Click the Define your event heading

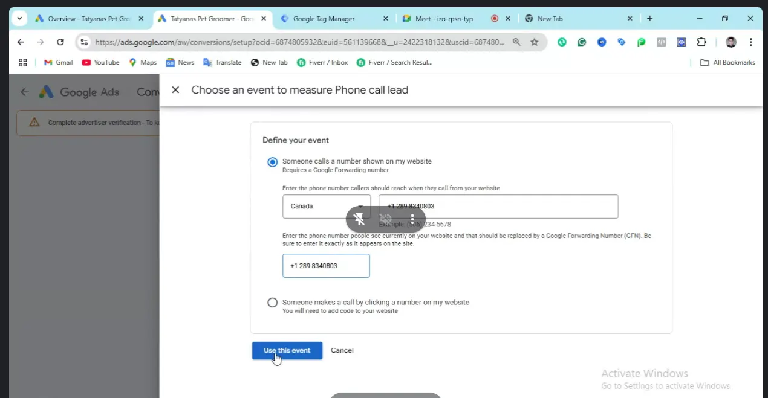click(x=296, y=140)
